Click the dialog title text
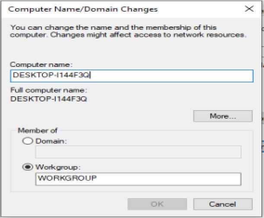 click(83, 9)
